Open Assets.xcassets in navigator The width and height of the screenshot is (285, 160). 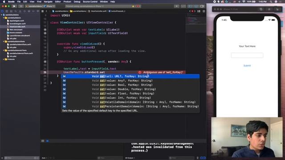point(16,32)
